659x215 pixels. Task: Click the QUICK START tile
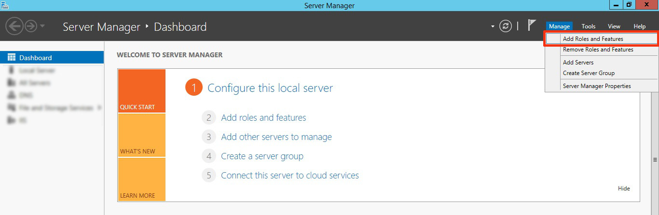point(142,91)
